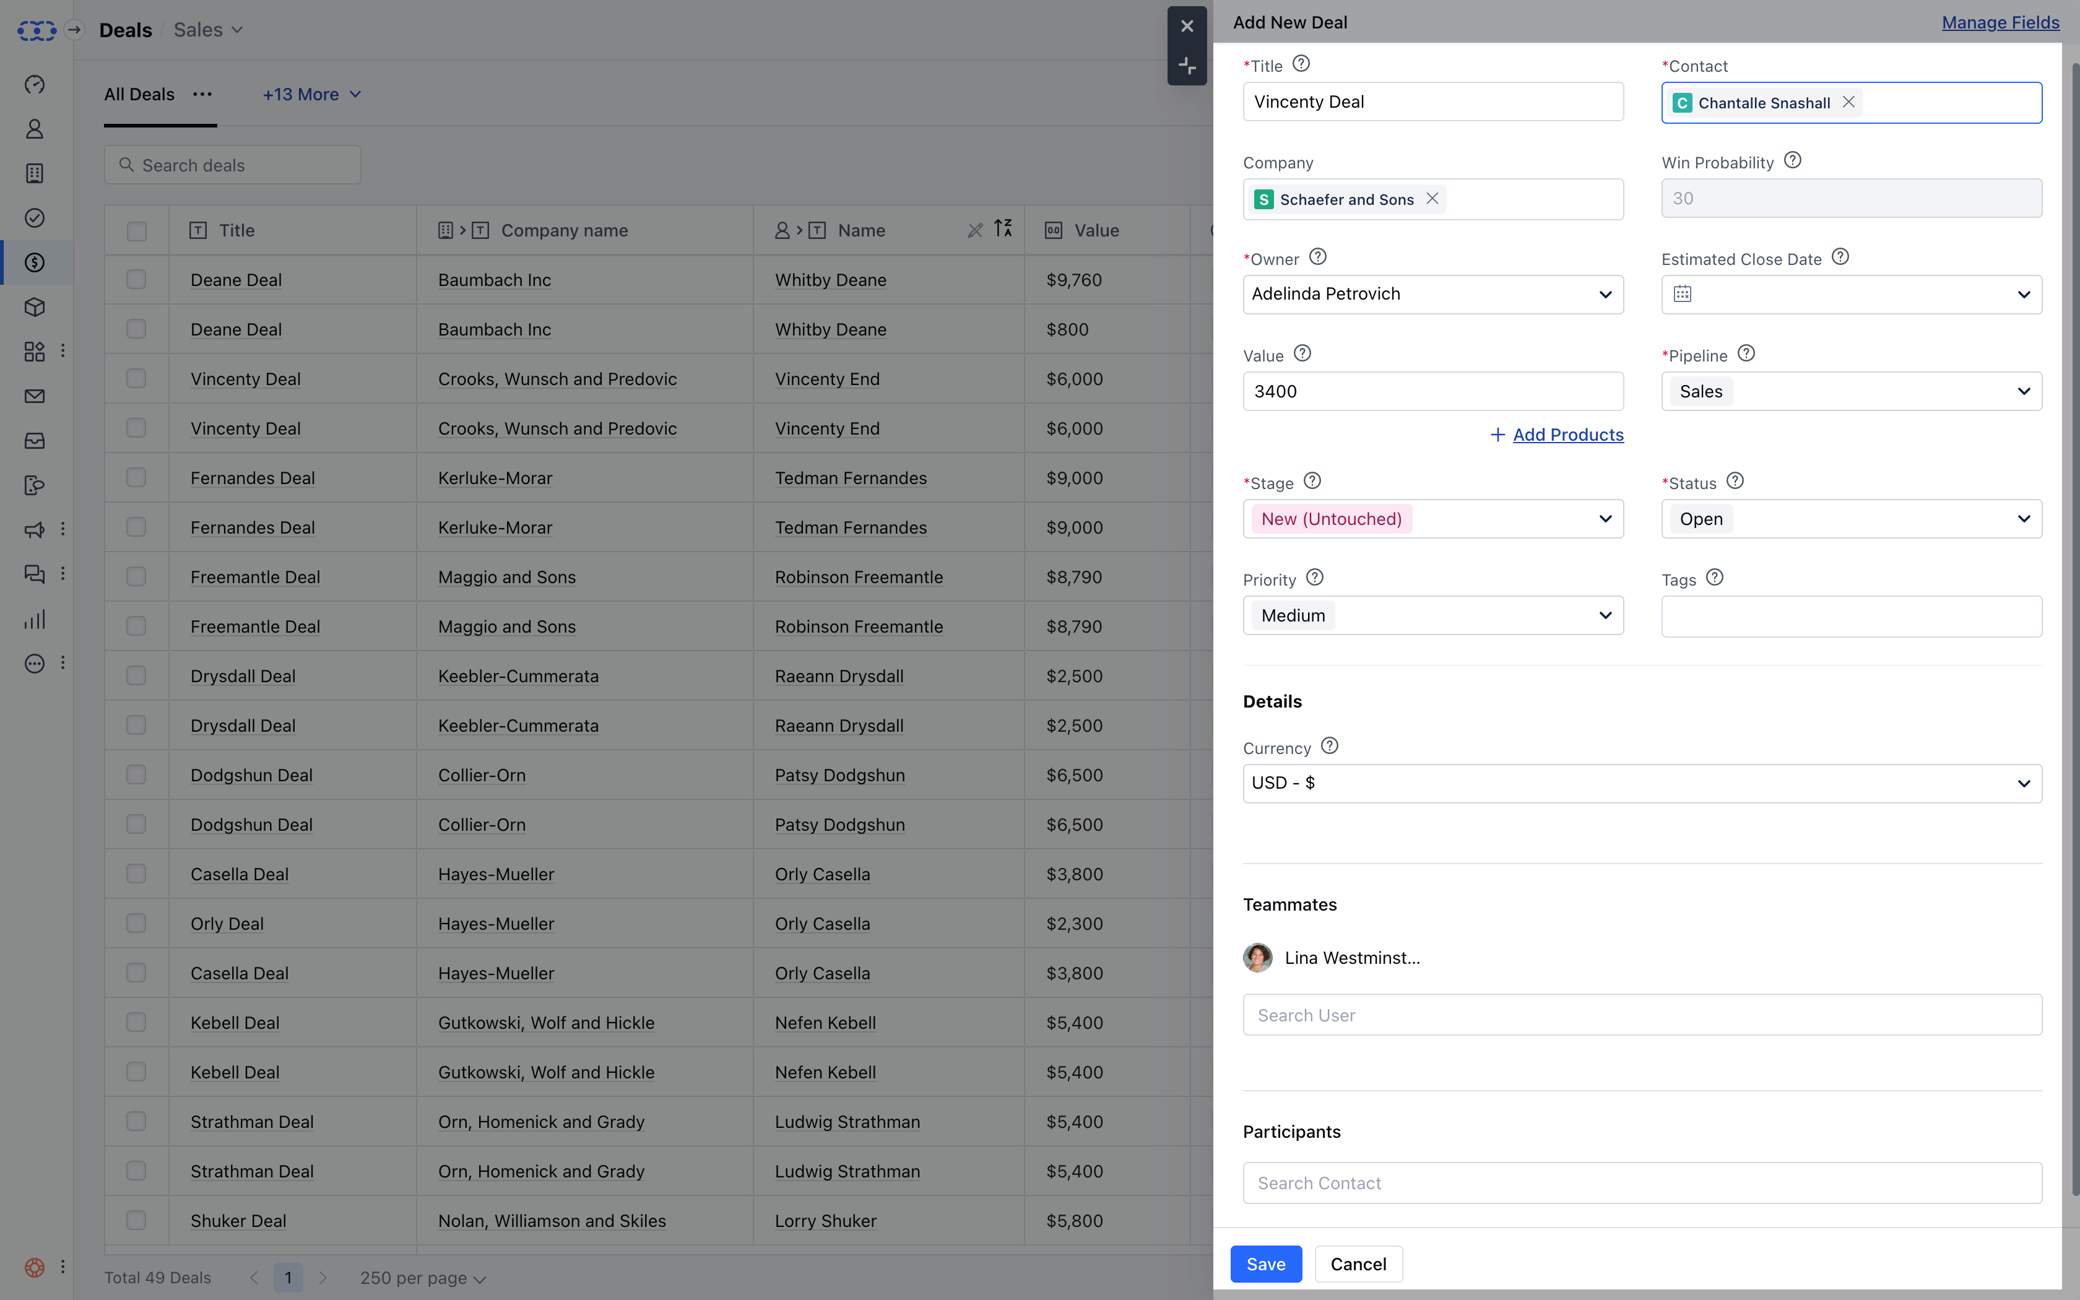Show help for the Currency field
This screenshot has width=2080, height=1300.
1330,745
